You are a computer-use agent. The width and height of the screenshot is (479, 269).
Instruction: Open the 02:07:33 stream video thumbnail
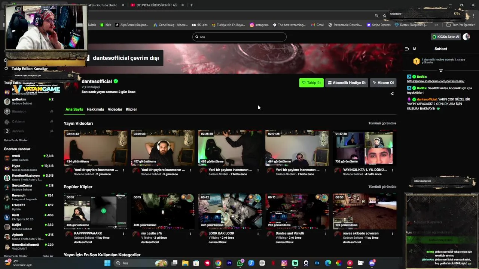[x=163, y=148]
